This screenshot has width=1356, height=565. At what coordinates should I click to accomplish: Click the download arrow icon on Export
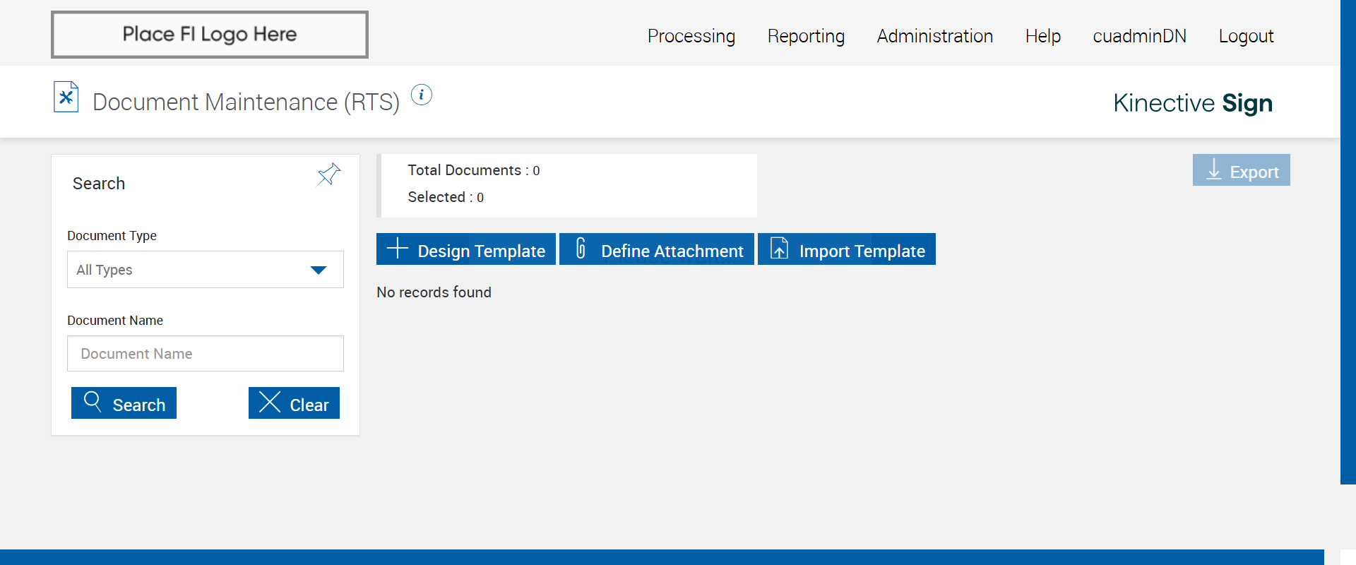click(1213, 169)
